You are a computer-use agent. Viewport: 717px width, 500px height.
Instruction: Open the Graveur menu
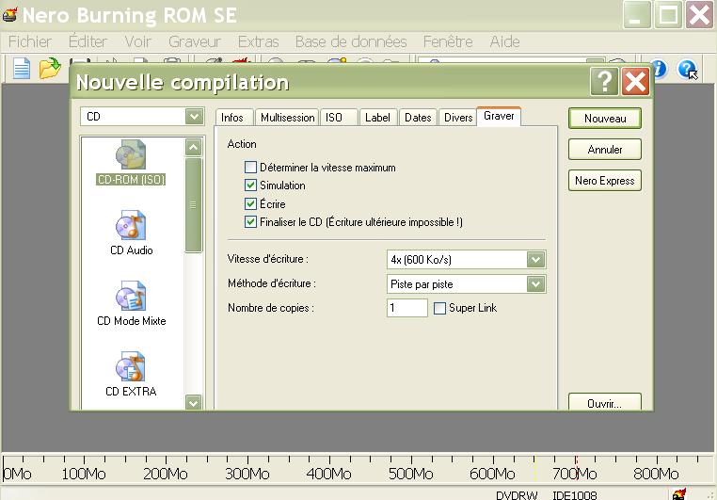click(195, 41)
